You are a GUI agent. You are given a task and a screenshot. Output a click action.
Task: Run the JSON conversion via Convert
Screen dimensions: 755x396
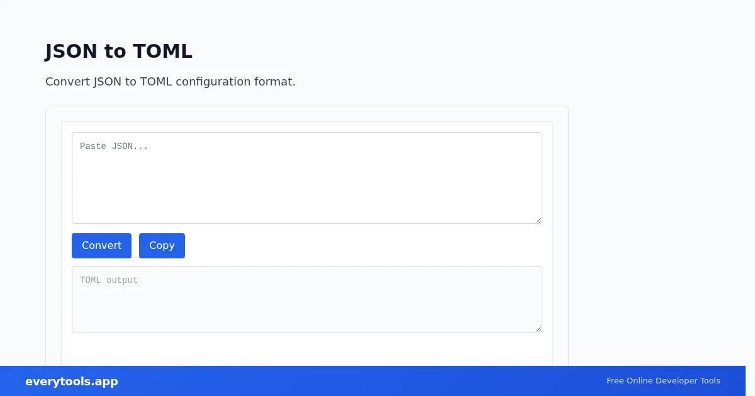click(x=101, y=246)
